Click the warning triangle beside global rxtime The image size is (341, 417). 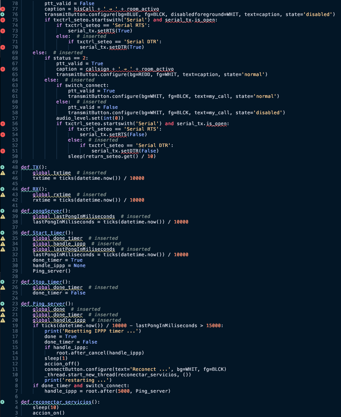tap(3, 195)
